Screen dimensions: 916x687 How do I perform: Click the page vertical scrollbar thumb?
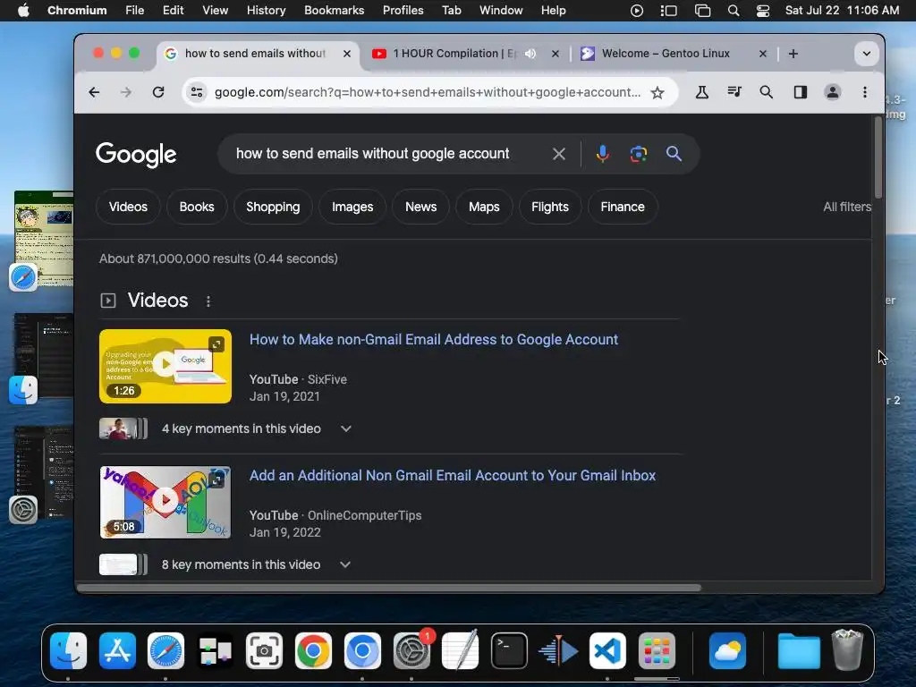[x=878, y=157]
